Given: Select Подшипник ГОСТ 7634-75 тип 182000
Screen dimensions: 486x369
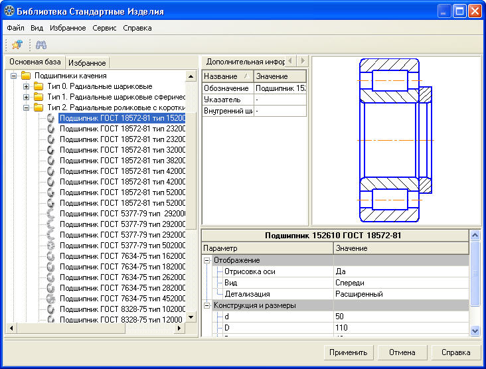Looking at the screenshot, I should (122, 267).
